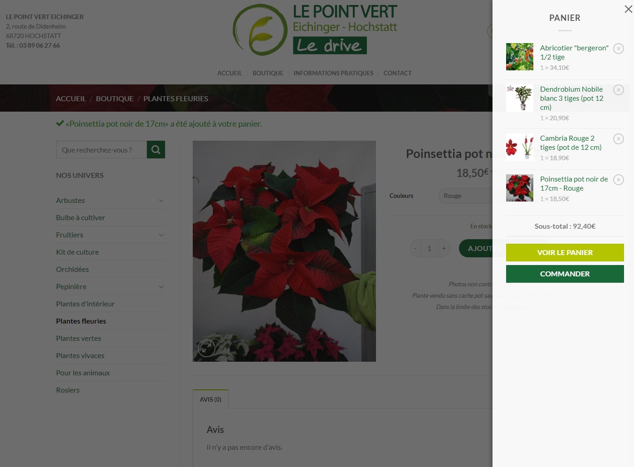
Task: Open the image zoom expand icon
Action: 206,348
